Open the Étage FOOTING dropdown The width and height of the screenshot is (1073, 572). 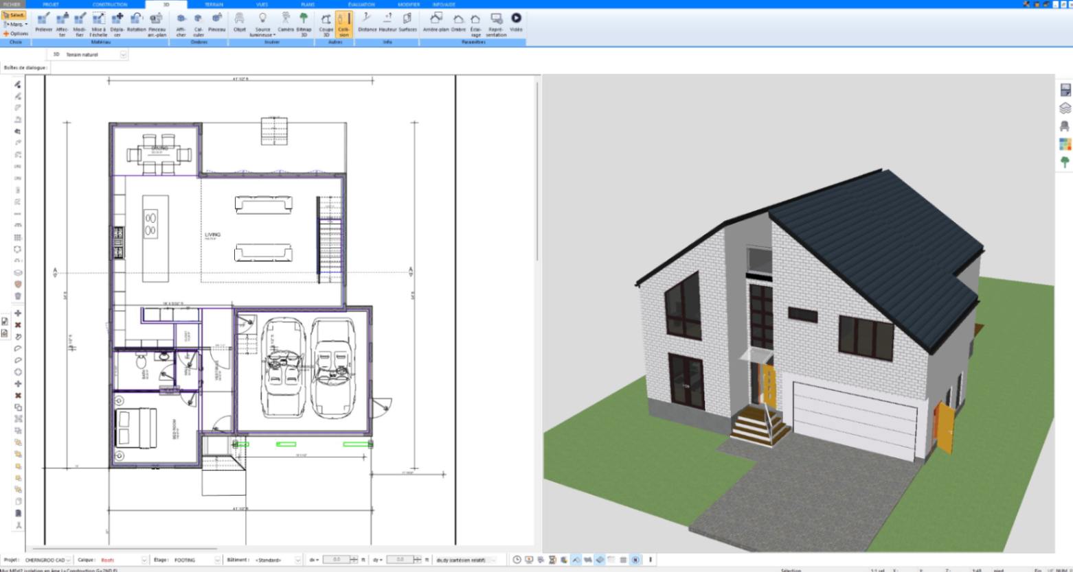tap(218, 560)
